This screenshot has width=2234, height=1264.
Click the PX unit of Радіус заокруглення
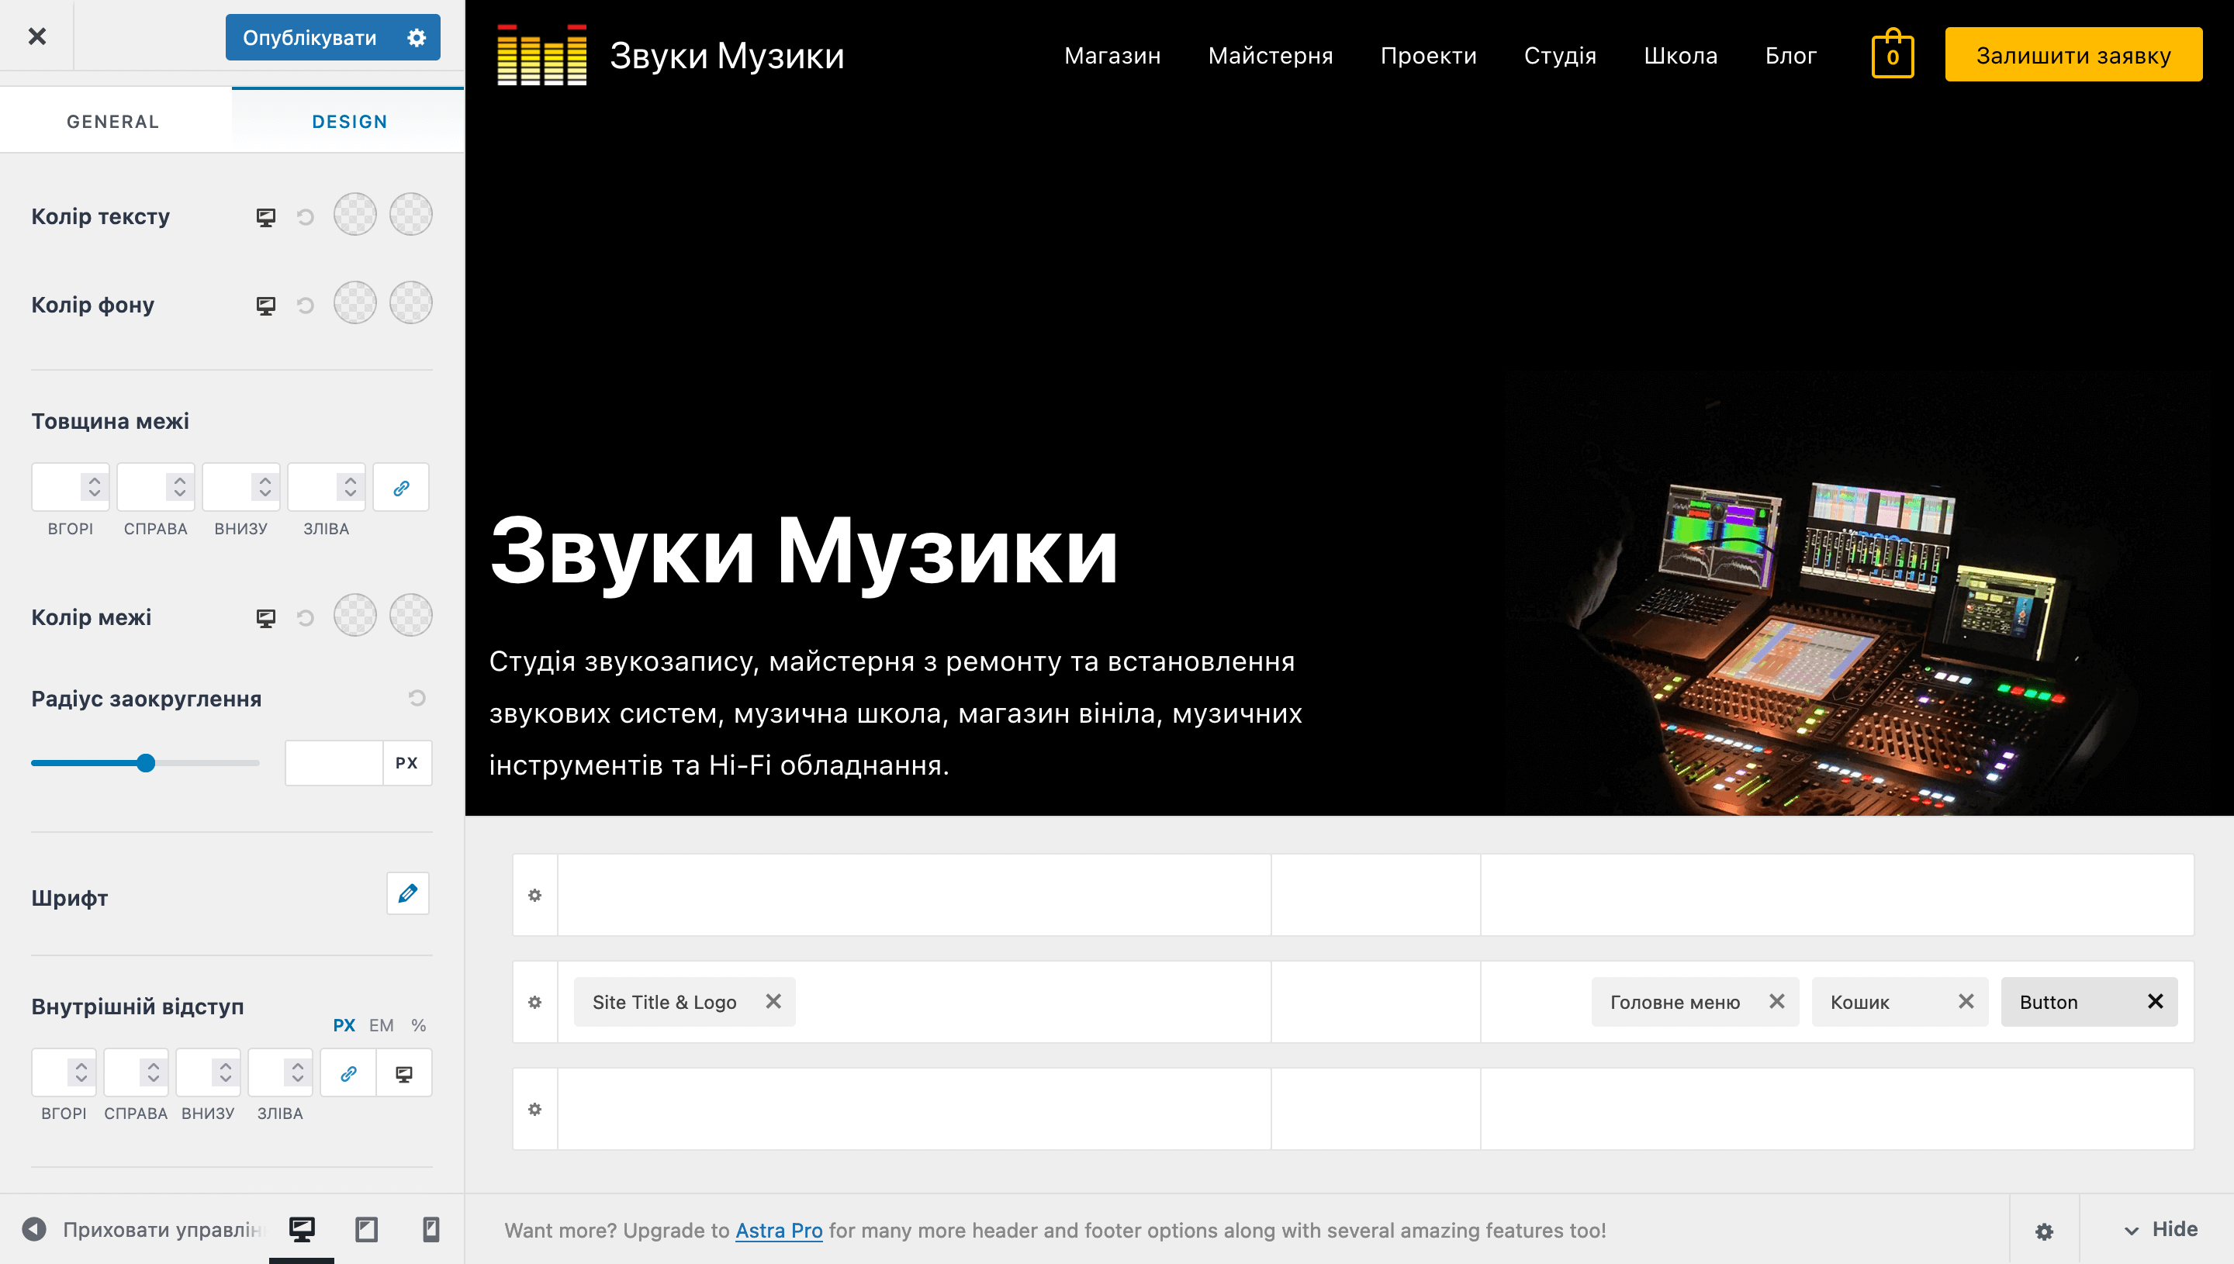pyautogui.click(x=406, y=763)
